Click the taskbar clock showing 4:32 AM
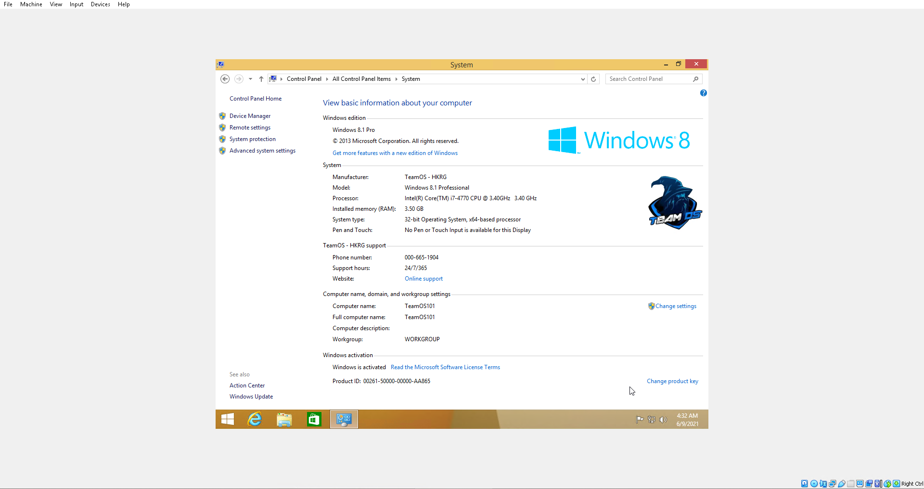 687,420
